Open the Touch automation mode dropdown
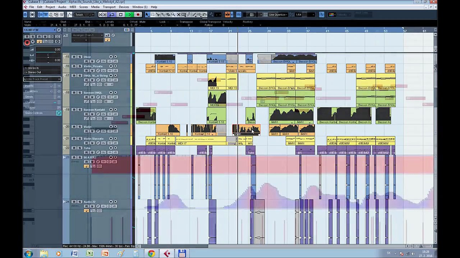The height and width of the screenshot is (258, 460). (x=84, y=15)
